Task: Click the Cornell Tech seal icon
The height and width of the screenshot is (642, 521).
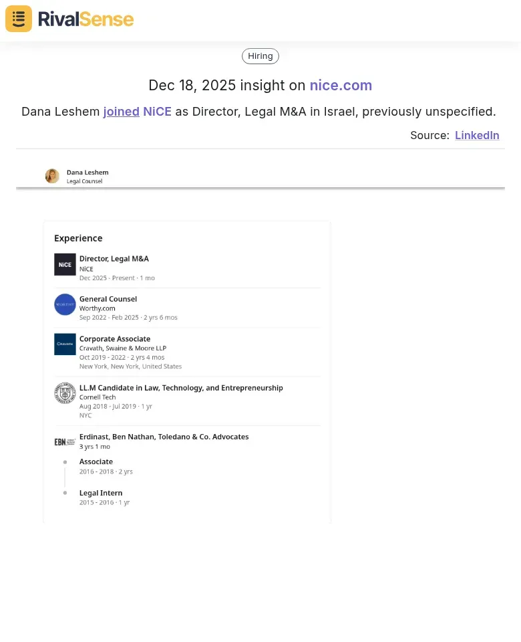Action: (65, 393)
